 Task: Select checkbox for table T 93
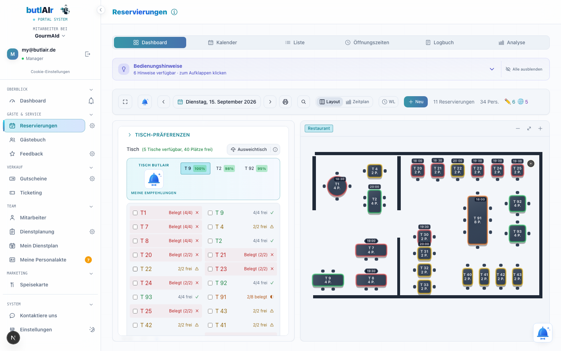pos(135,297)
